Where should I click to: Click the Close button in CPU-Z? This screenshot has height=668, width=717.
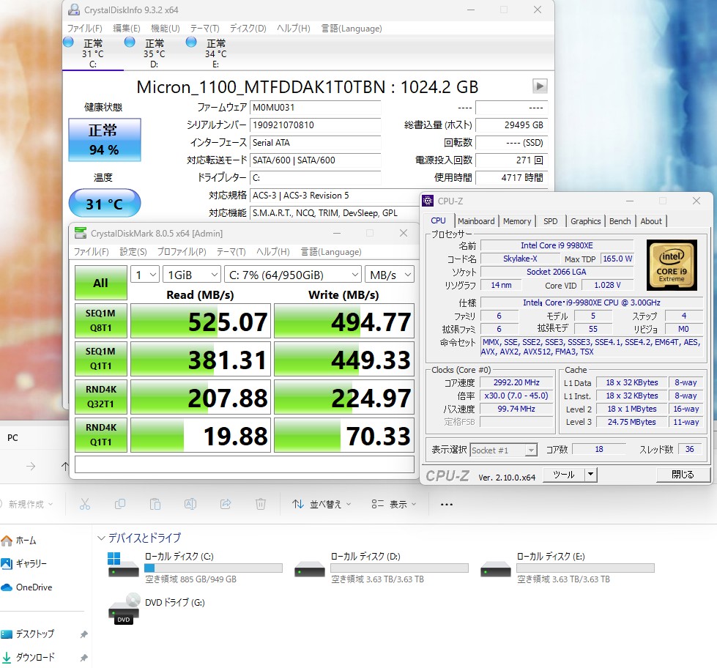click(683, 475)
